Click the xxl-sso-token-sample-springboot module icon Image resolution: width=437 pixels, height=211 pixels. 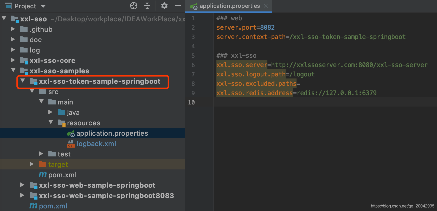(34, 81)
